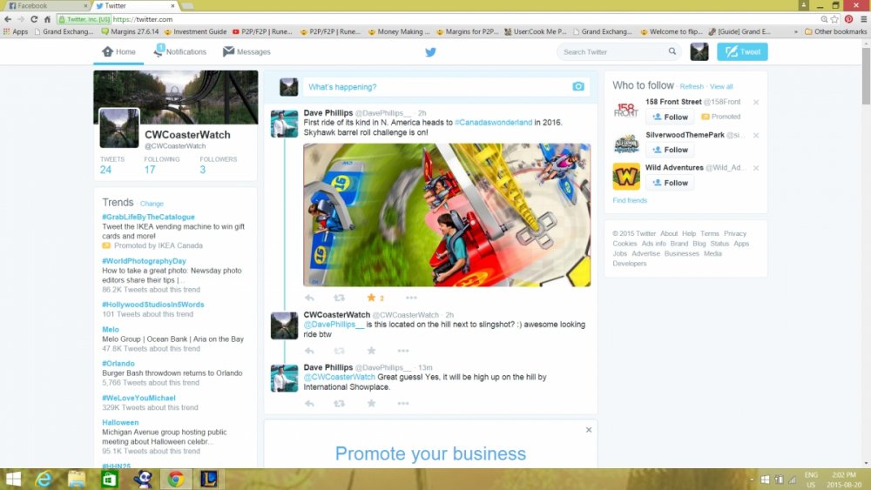This screenshot has height=490, width=871.
Task: Open the Chrome menu icon
Action: point(863,19)
